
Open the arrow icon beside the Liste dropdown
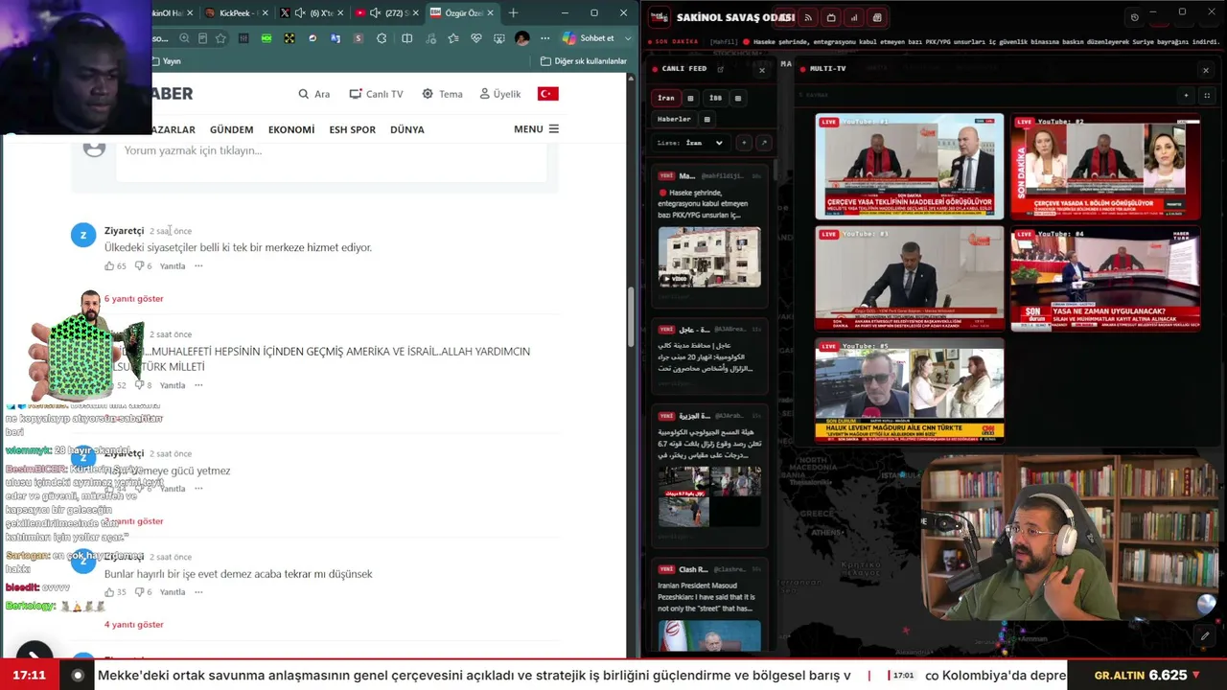[763, 143]
